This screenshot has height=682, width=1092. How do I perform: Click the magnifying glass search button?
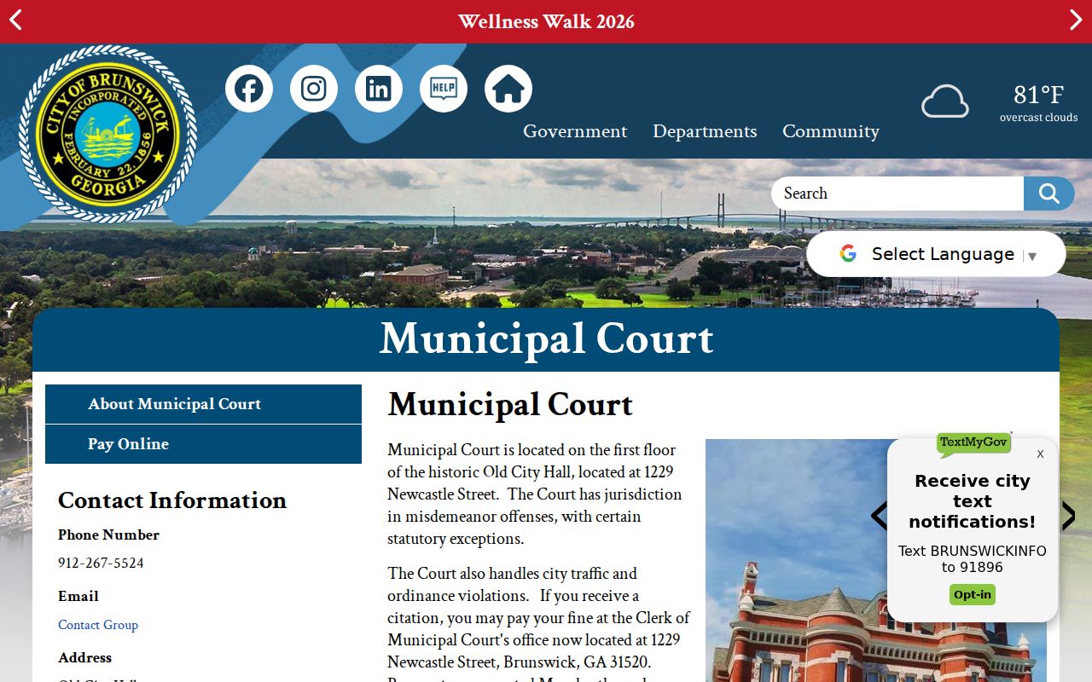1049,194
